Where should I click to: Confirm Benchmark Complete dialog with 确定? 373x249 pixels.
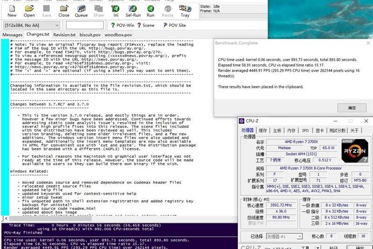352,108
